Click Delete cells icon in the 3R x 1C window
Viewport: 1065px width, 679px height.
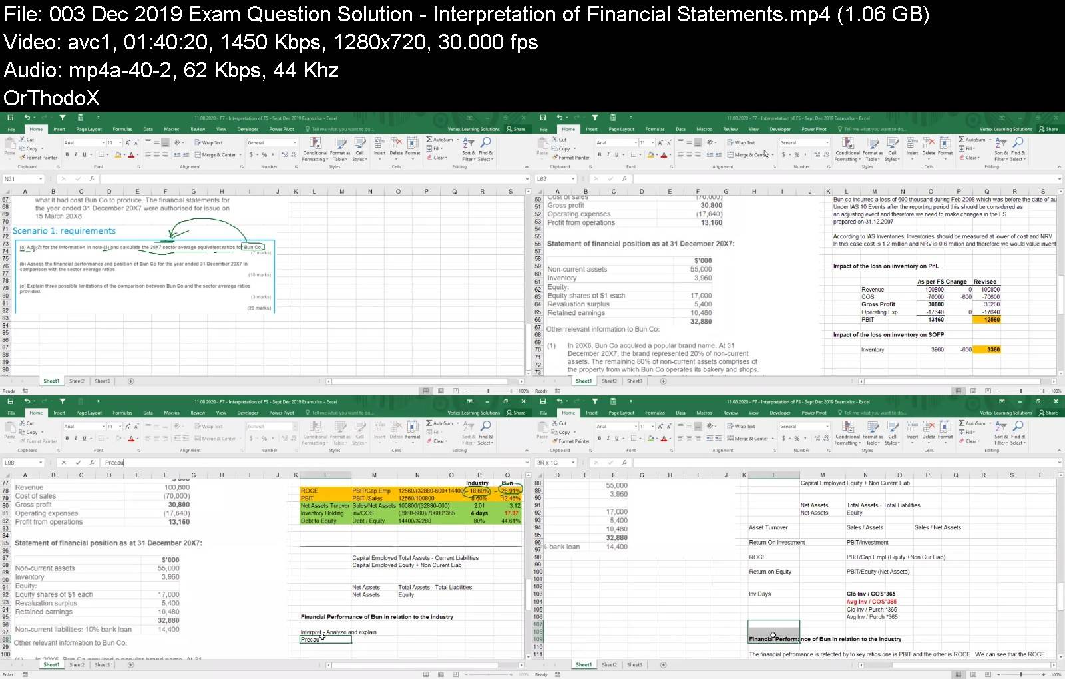click(x=929, y=430)
